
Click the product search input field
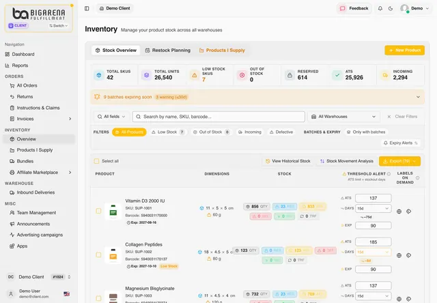218,117
